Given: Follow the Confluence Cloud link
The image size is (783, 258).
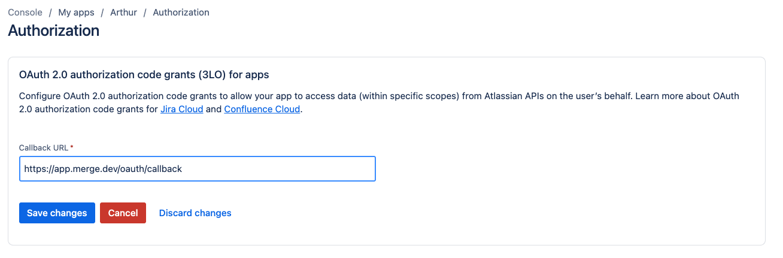Looking at the screenshot, I should (262, 109).
